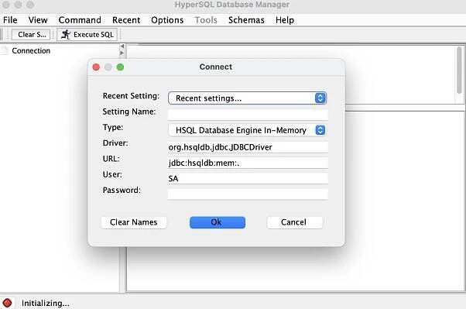Click the document icon beside Connection
This screenshot has height=309, width=466.
pos(5,50)
